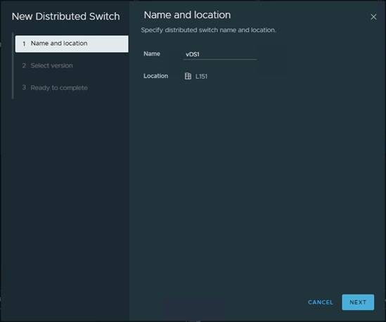Click into the Name input field
The height and width of the screenshot is (322, 386).
[x=220, y=54]
